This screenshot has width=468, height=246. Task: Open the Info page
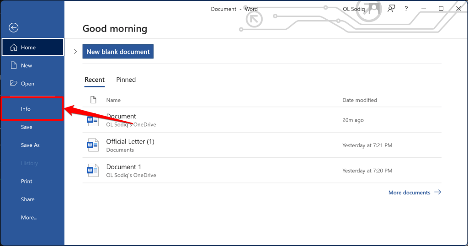32,109
